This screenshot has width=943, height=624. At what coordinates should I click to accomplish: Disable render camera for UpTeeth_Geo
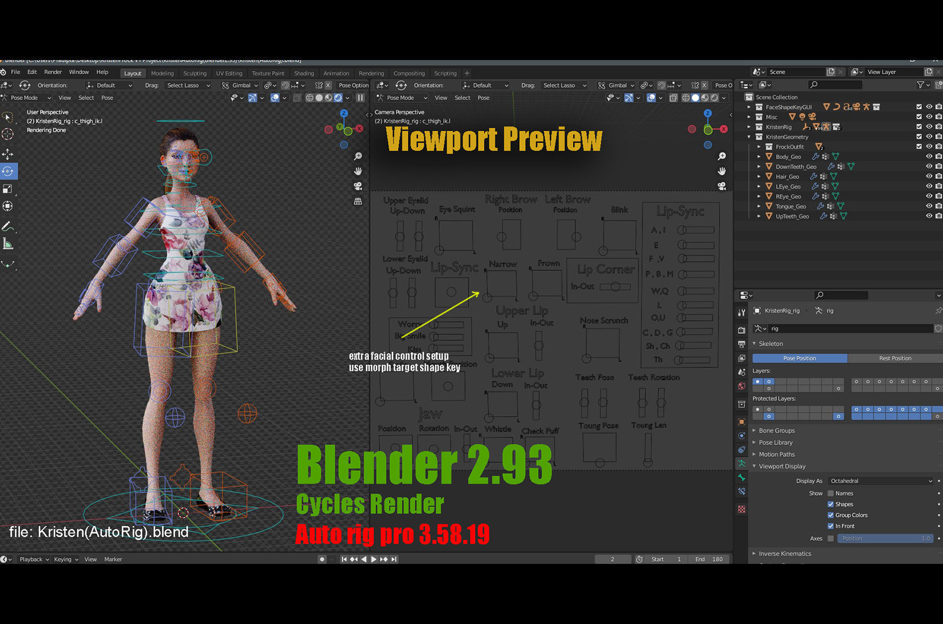pos(938,216)
